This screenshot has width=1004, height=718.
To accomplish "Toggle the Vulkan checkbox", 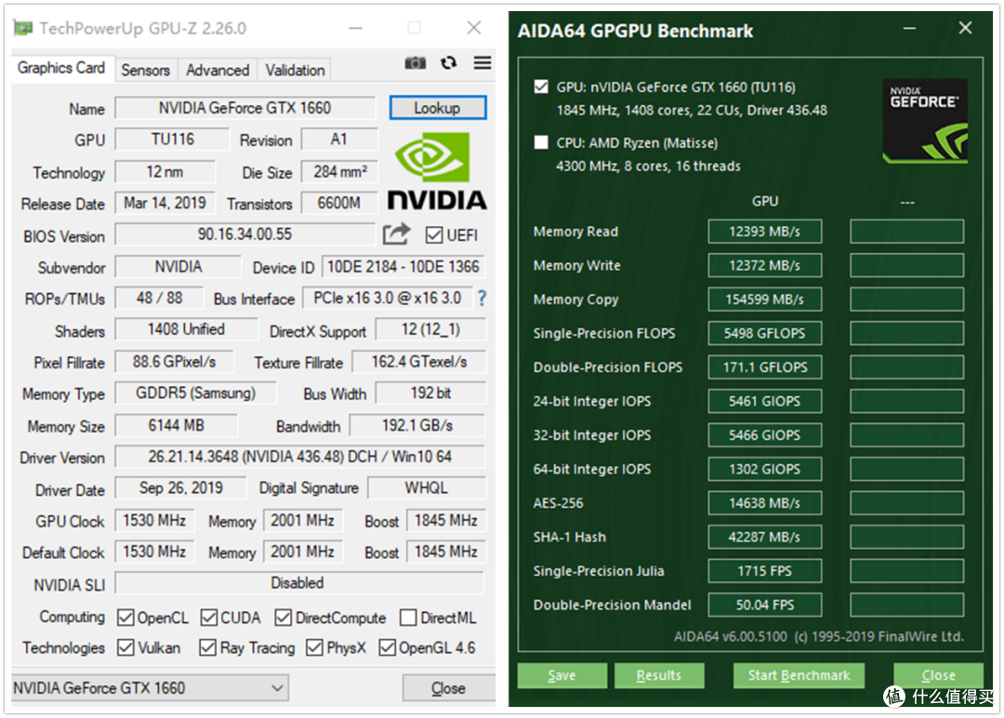I will pos(125,647).
